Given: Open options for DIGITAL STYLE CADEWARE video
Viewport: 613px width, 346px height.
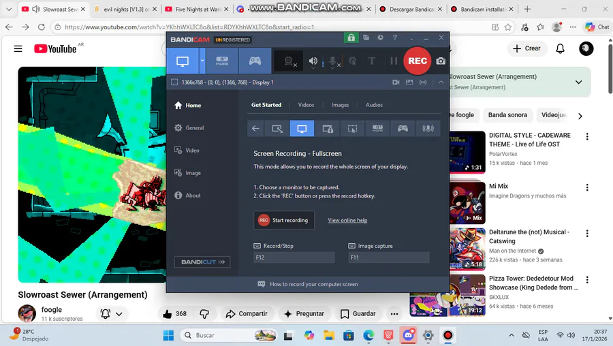Looking at the screenshot, I should [587, 136].
